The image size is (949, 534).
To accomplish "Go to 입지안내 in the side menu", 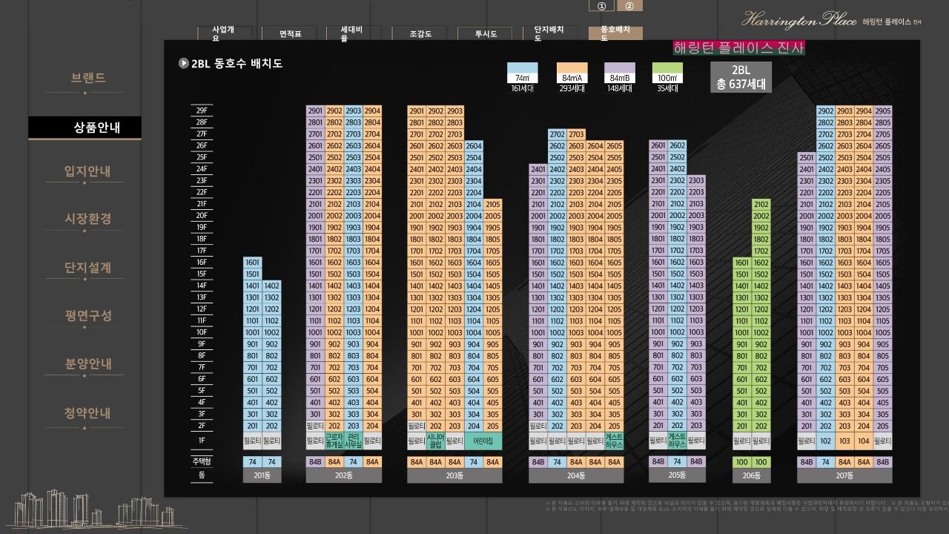I will (88, 172).
